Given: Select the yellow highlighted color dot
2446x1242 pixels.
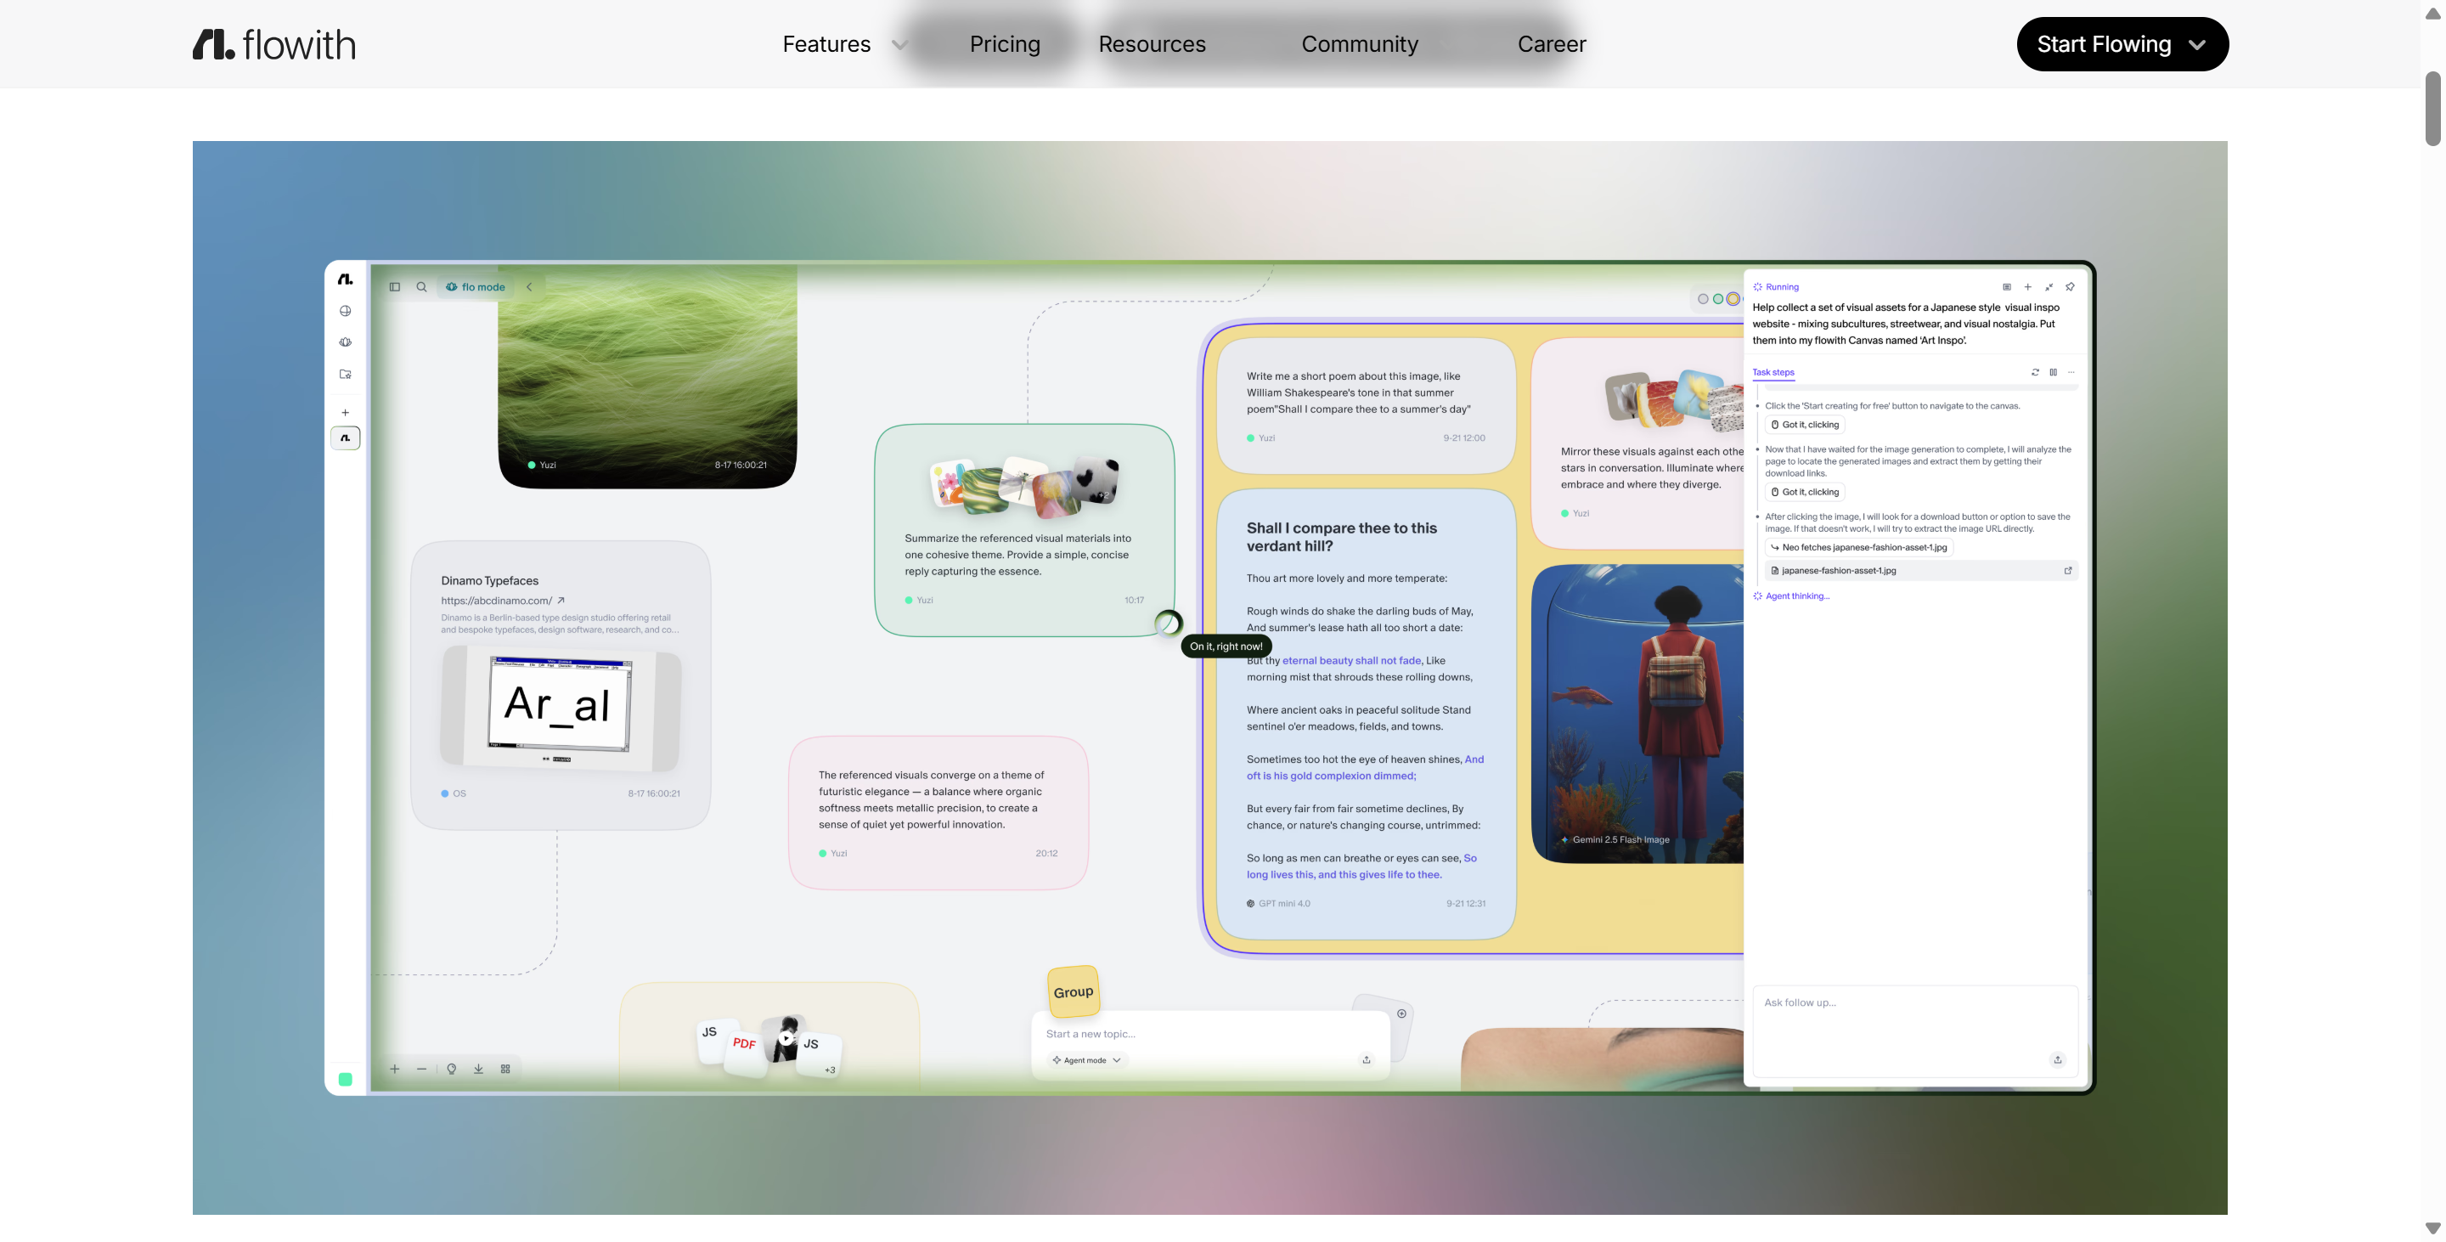Looking at the screenshot, I should [1733, 299].
